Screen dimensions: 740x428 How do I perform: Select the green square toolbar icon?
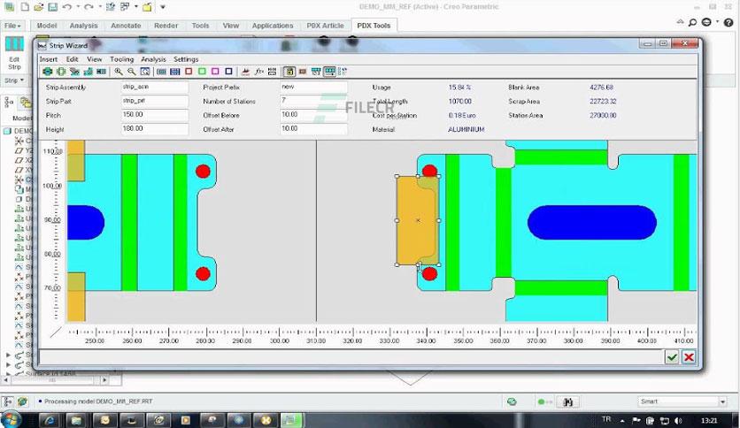(202, 72)
